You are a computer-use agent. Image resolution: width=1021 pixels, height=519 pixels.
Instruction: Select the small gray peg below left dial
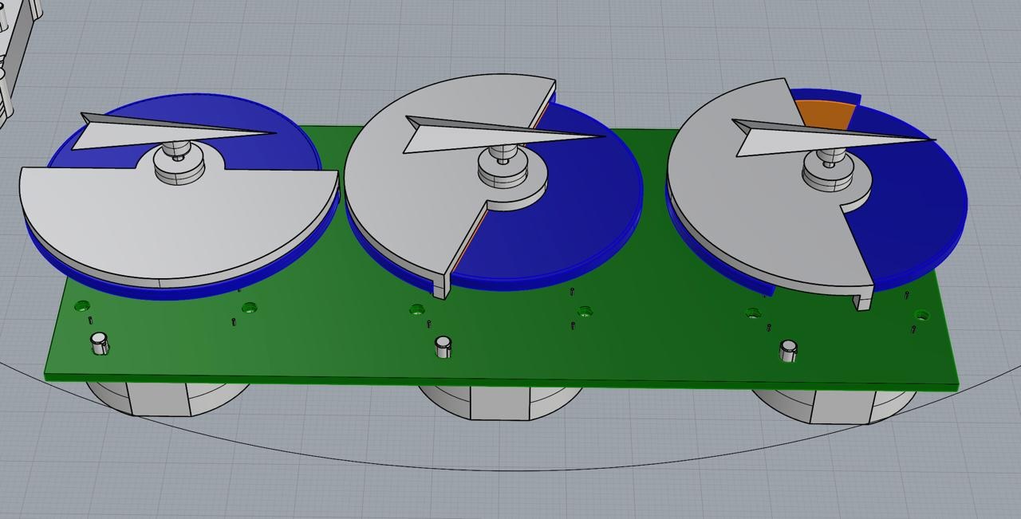(x=99, y=343)
